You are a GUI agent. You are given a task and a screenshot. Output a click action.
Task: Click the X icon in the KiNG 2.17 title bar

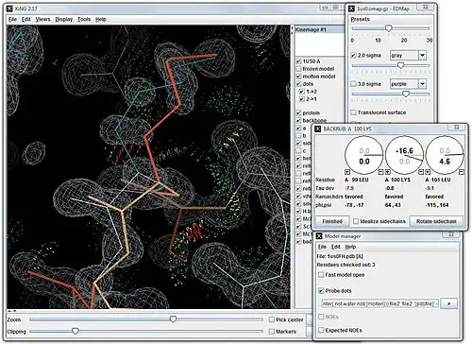point(10,9)
